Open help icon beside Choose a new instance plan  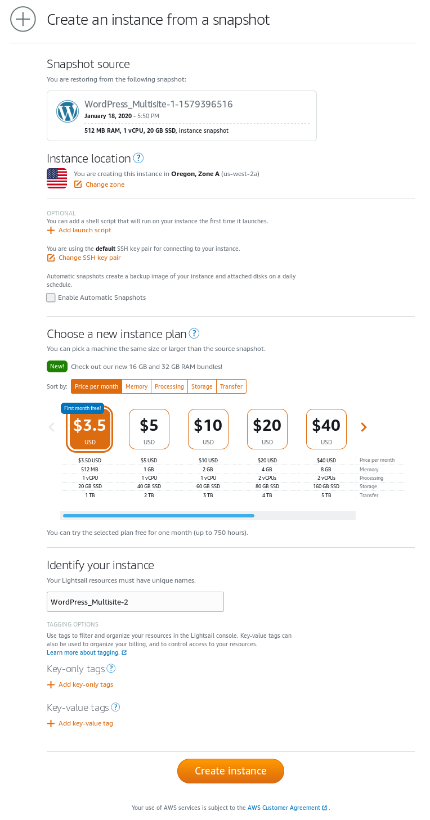pyautogui.click(x=194, y=334)
